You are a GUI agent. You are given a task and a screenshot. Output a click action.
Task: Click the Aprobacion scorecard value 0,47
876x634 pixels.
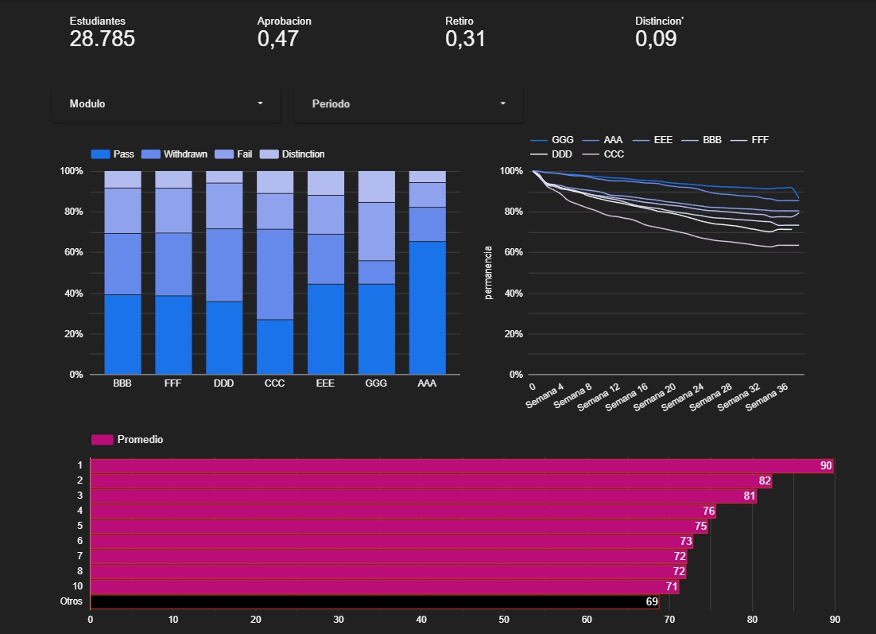(278, 38)
